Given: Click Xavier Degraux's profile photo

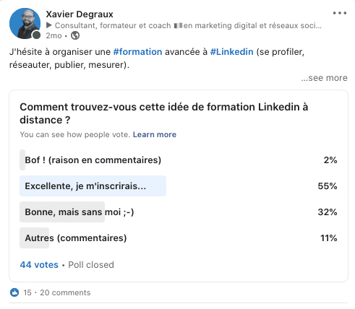Looking at the screenshot, I should tap(25, 23).
